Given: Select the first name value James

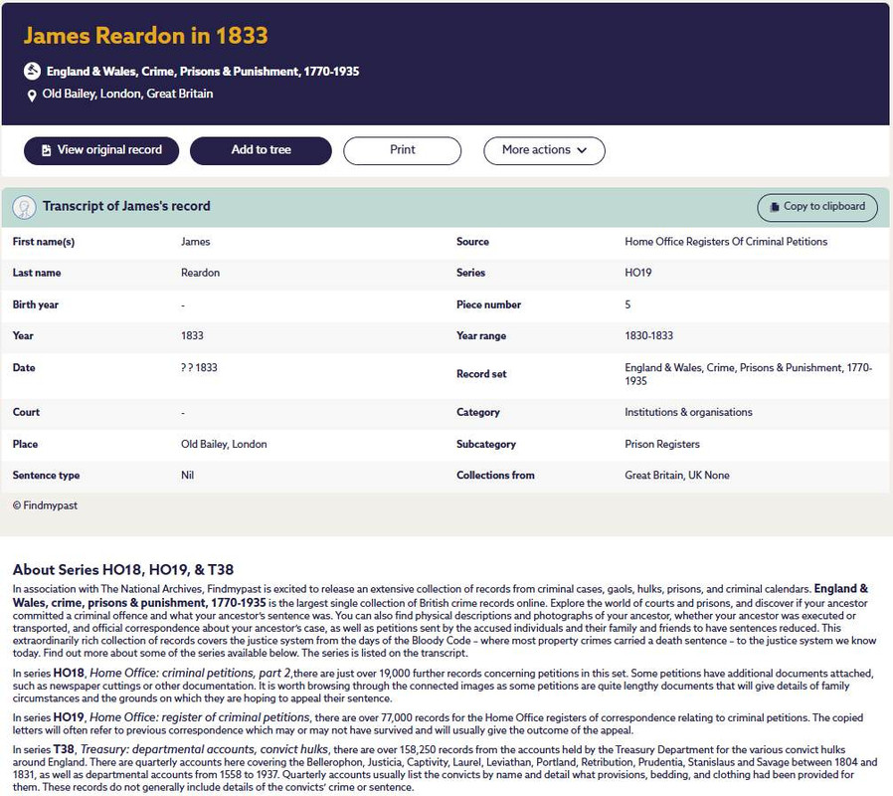Looking at the screenshot, I should (195, 242).
